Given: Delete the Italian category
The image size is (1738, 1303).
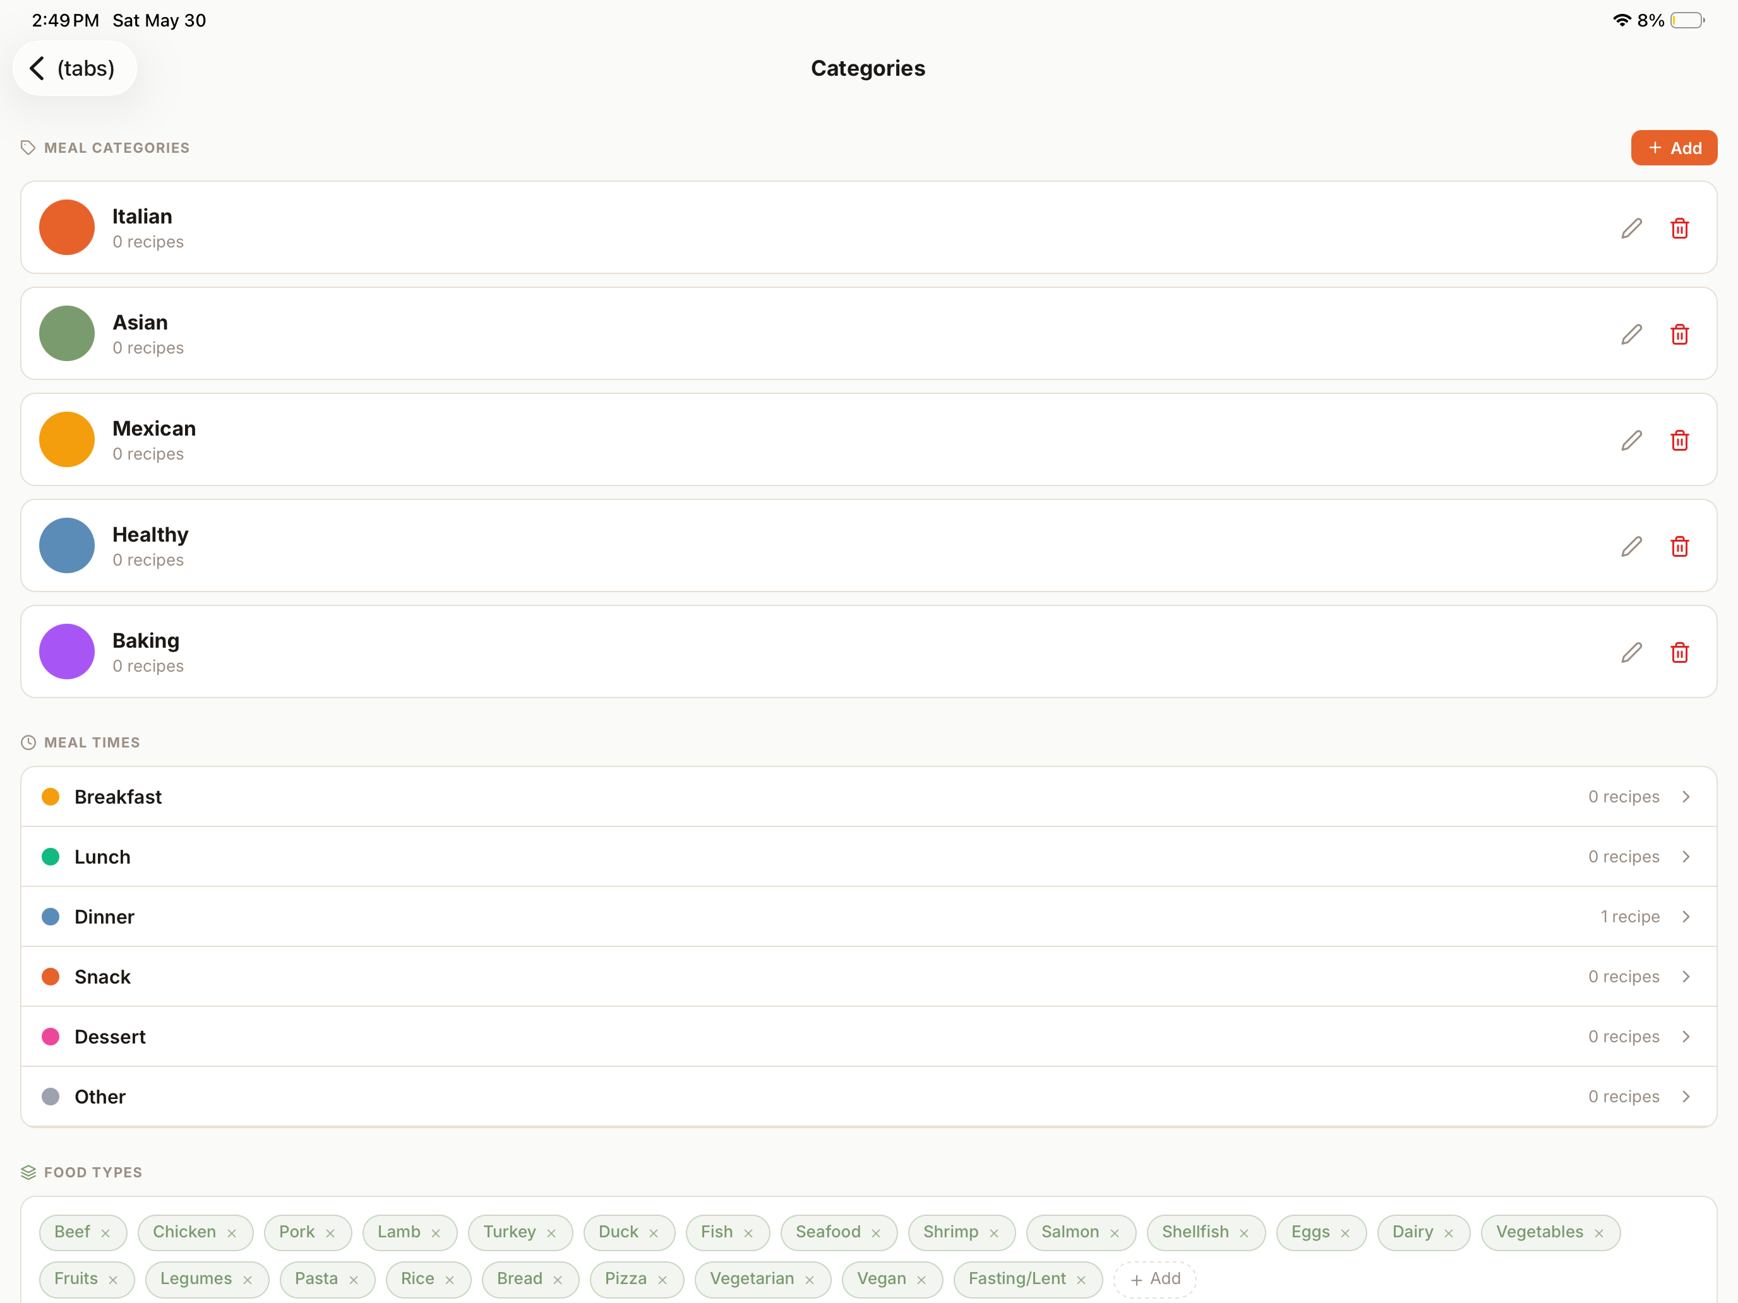Looking at the screenshot, I should (x=1679, y=229).
